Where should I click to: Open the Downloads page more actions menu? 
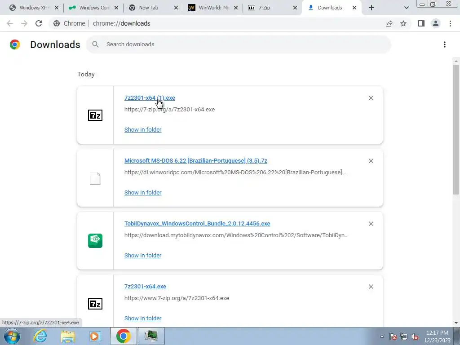445,44
